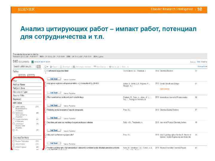This screenshot has width=215, height=161.
Task: Open 'Pharmaceutical cocrystals and poorly soluble drugs' article
Action: pos(65,97)
